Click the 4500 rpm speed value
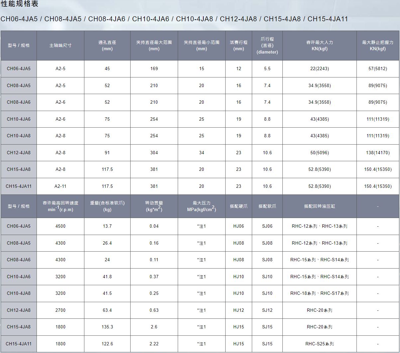The width and height of the screenshot is (400, 353). coord(60,226)
